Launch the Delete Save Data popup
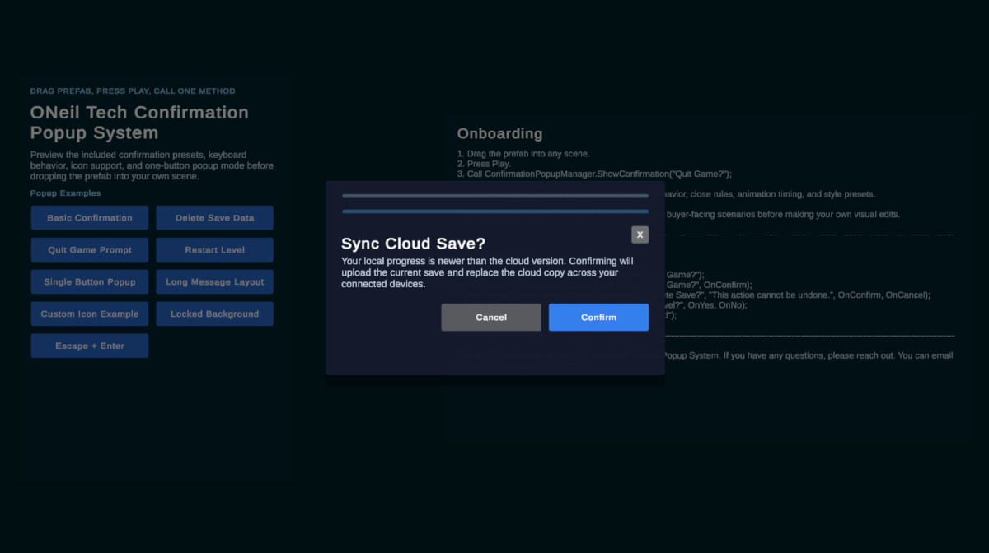Screen dimensions: 989x553 point(214,218)
